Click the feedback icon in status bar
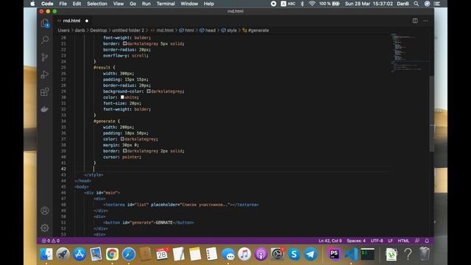The image size is (471, 265). [x=417, y=241]
